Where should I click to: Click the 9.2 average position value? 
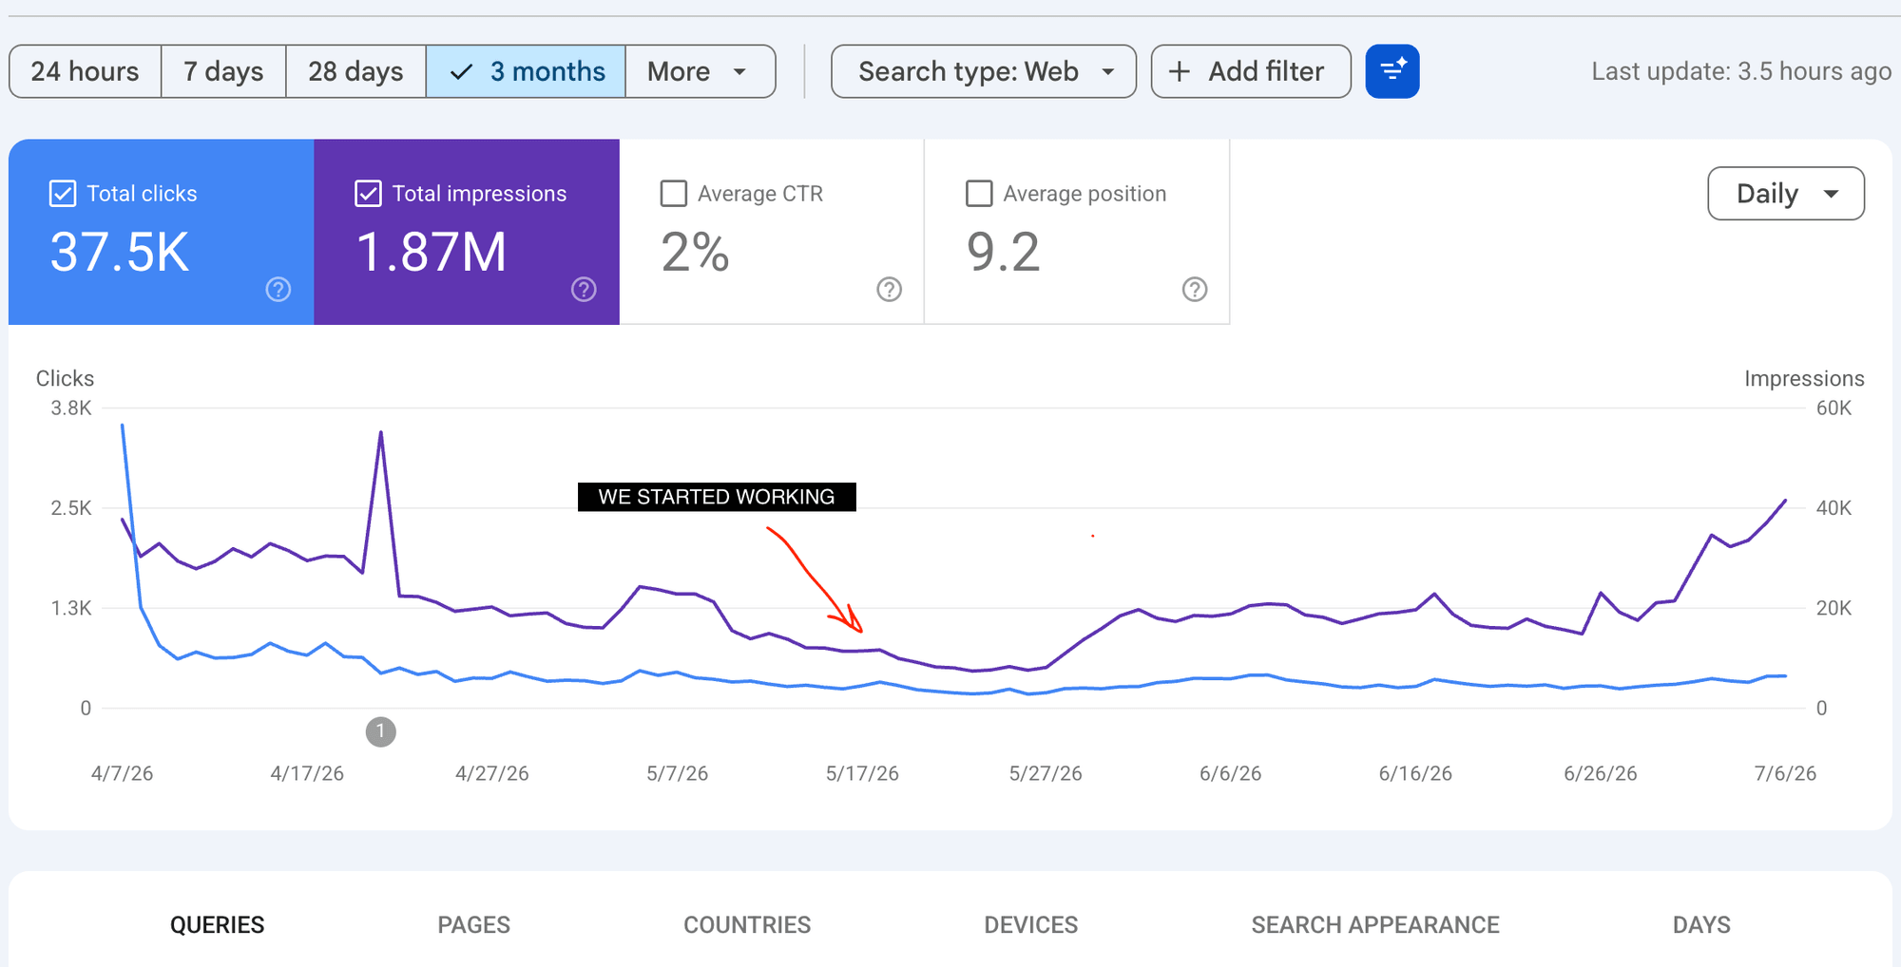(x=1003, y=253)
